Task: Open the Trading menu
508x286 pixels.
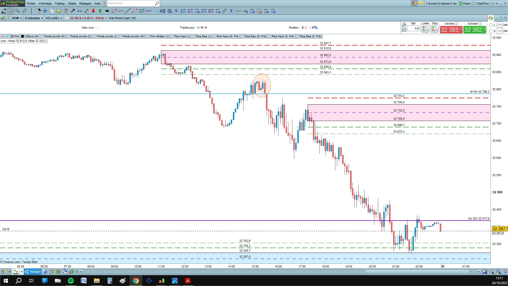Action: (x=60, y=3)
